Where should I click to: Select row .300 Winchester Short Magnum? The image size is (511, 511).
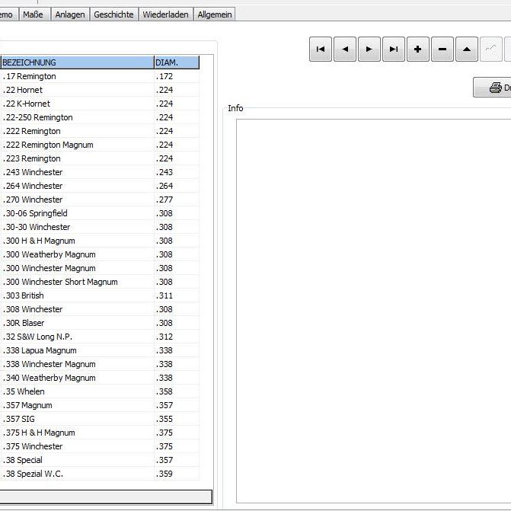[x=100, y=282]
